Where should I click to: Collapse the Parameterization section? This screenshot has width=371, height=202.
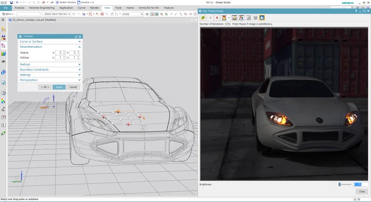click(50, 47)
